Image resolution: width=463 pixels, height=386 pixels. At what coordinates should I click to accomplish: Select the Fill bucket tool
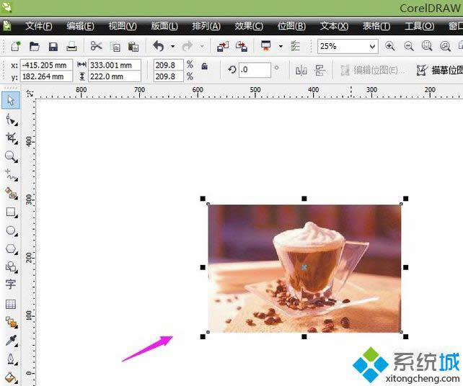click(x=12, y=378)
